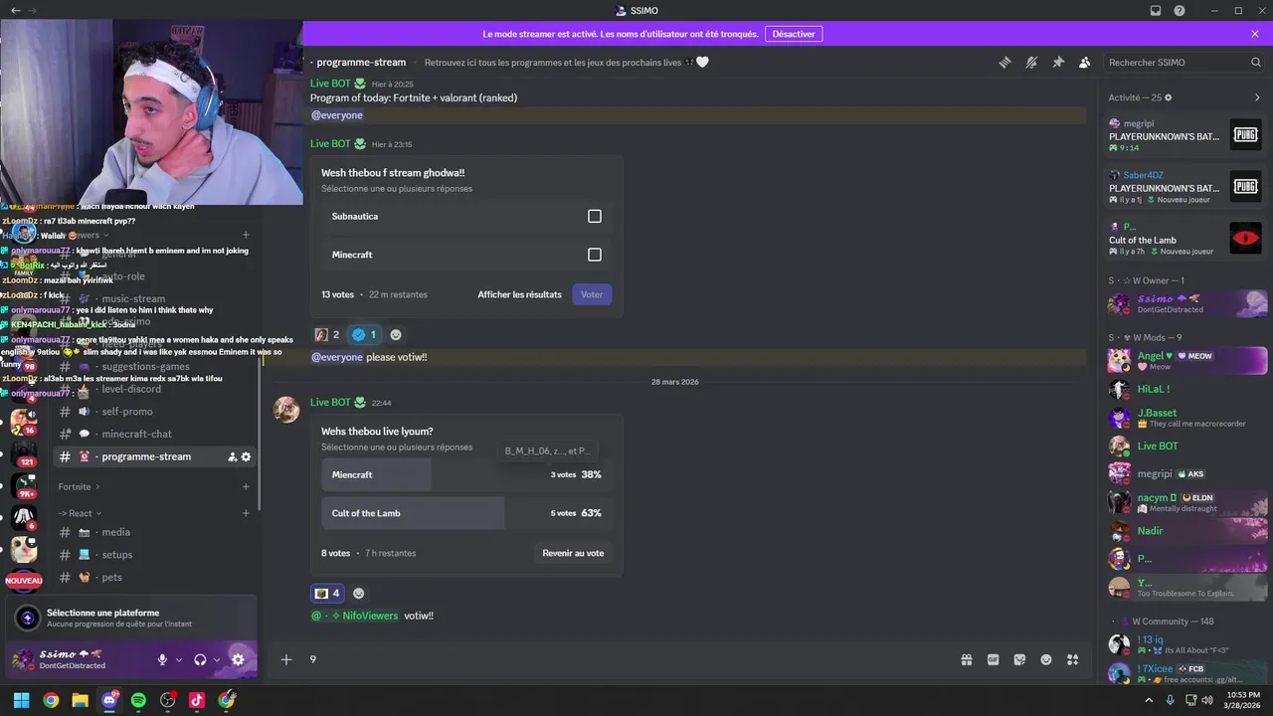Toggle the checkmark reaction with count 1
This screenshot has width=1273, height=716.
pyautogui.click(x=364, y=334)
